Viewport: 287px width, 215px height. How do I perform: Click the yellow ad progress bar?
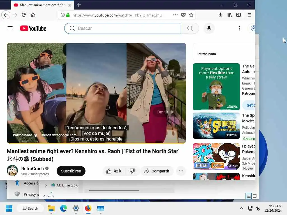(96, 143)
